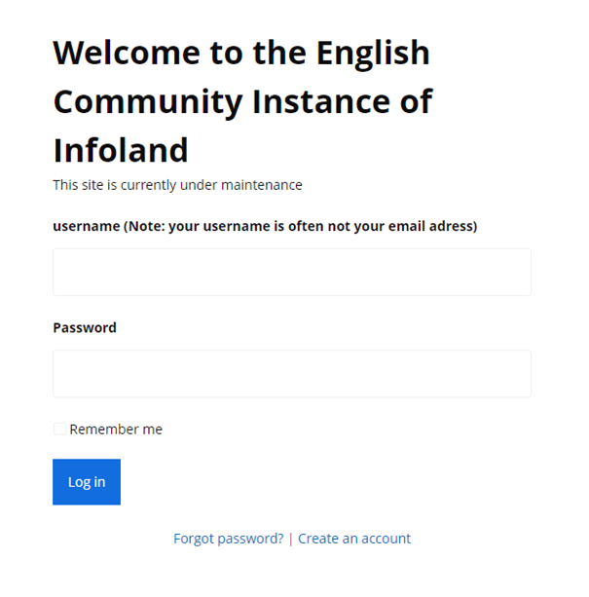Click the username input field
The width and height of the screenshot is (589, 597).
[292, 272]
